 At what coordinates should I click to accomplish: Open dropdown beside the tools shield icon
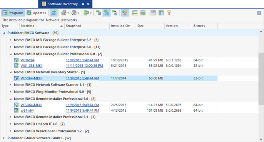[x=78, y=13]
